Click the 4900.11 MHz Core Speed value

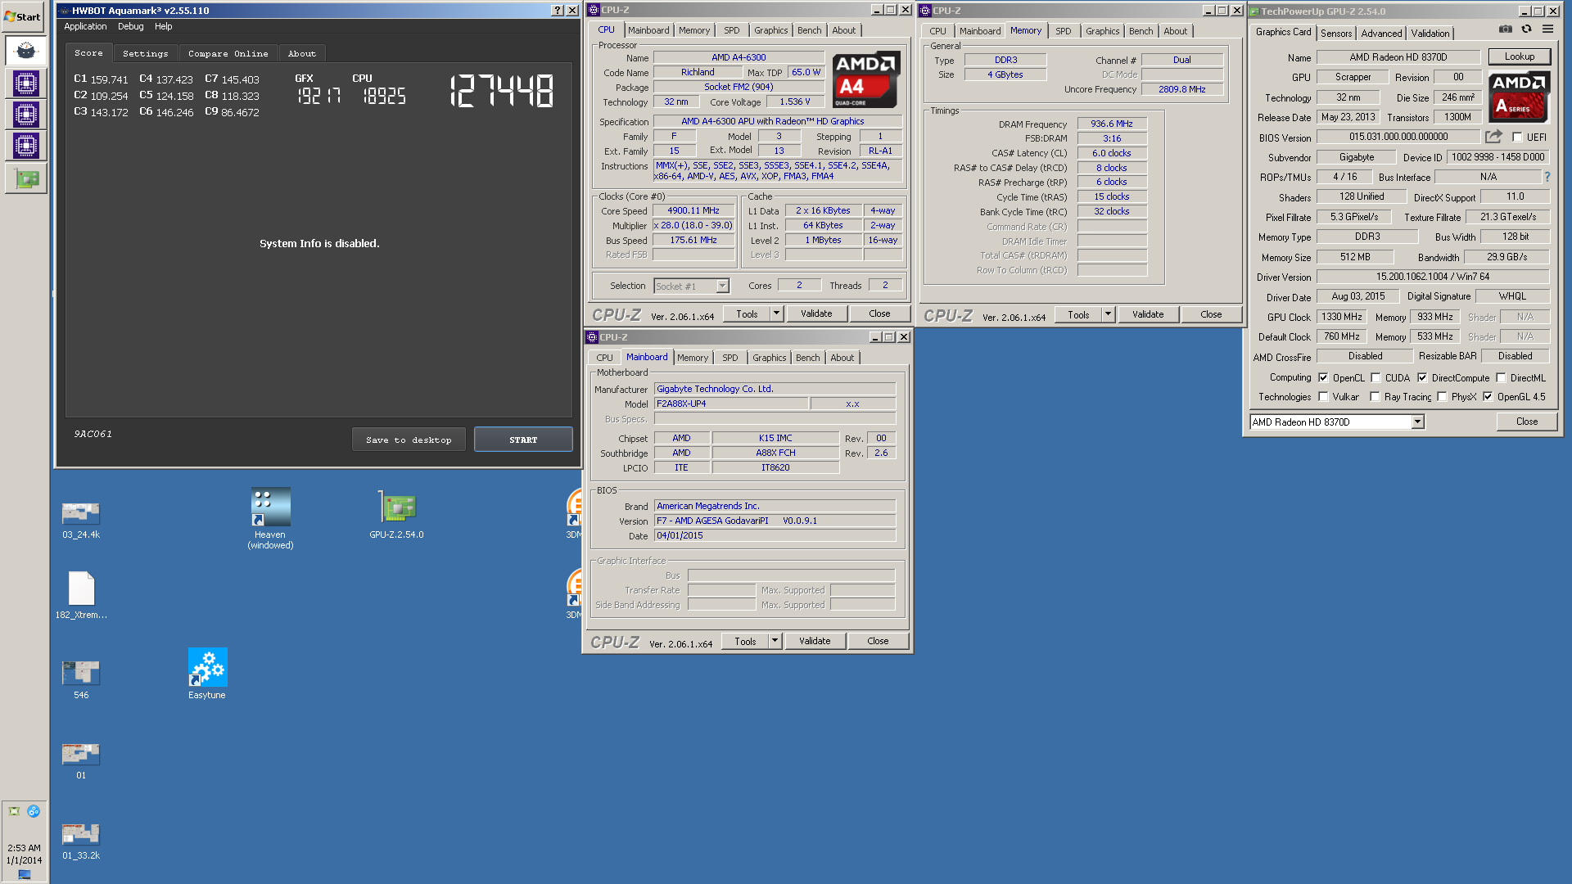coord(693,210)
